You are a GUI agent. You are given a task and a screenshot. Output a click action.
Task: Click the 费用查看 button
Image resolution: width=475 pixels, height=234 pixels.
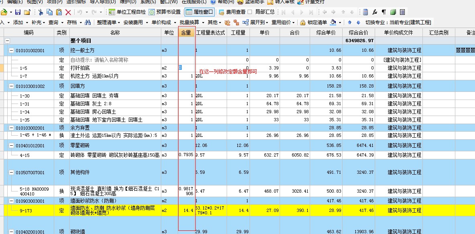[232, 12]
